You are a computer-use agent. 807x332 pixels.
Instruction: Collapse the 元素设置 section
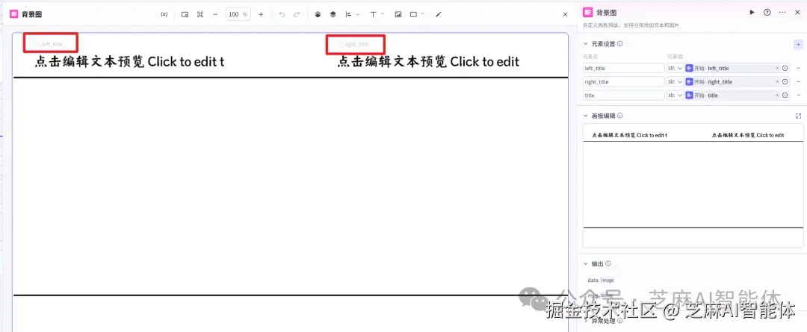click(586, 44)
